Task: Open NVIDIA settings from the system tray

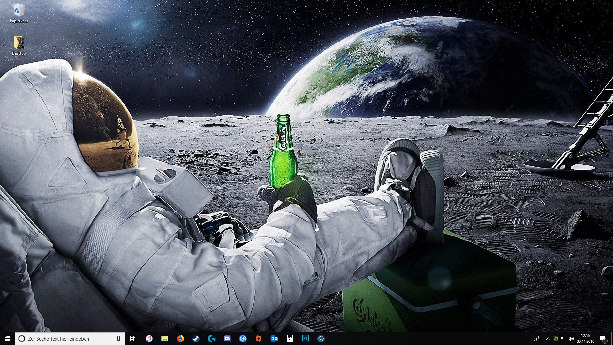Action: 556,339
